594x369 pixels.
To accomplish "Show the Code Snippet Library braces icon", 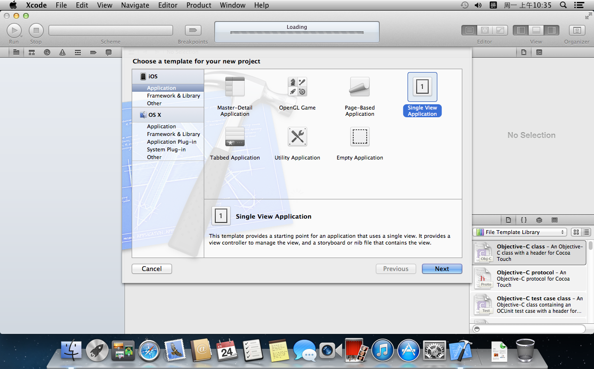I will point(524,220).
